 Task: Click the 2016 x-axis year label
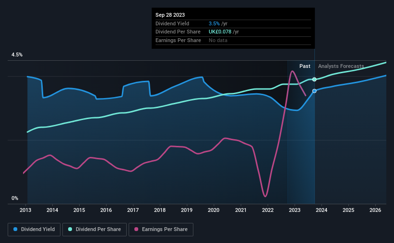(x=106, y=210)
